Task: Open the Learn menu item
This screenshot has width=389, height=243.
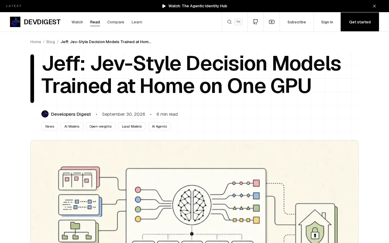Action: [x=137, y=22]
